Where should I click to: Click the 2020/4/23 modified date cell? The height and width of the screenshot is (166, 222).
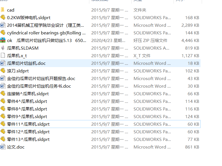click(x=108, y=41)
